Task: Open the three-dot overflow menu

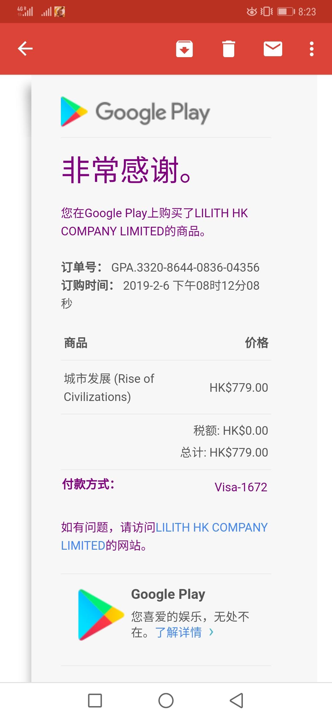Action: click(312, 49)
